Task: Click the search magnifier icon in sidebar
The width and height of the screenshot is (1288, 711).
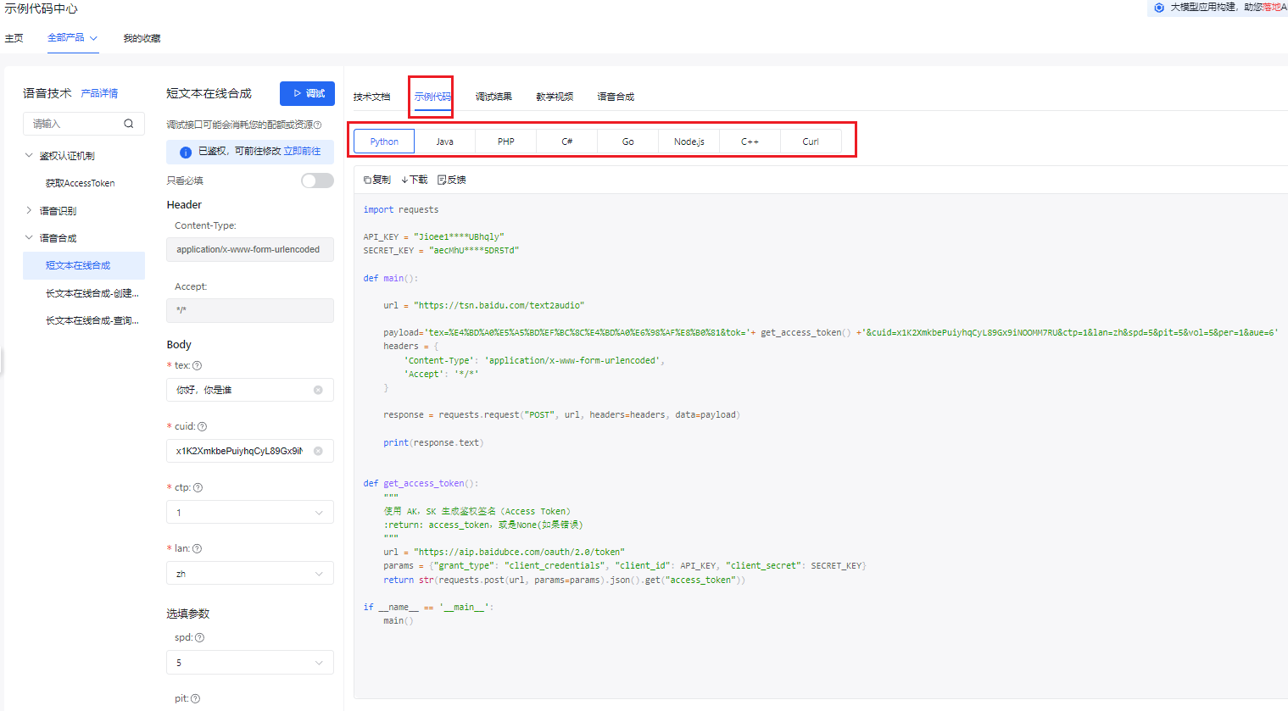Action: coord(129,124)
